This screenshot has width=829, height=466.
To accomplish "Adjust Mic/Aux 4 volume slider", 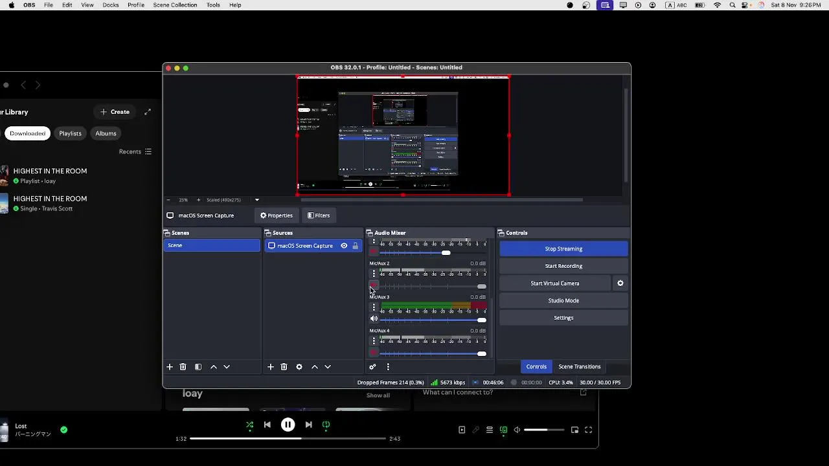I will pyautogui.click(x=433, y=353).
